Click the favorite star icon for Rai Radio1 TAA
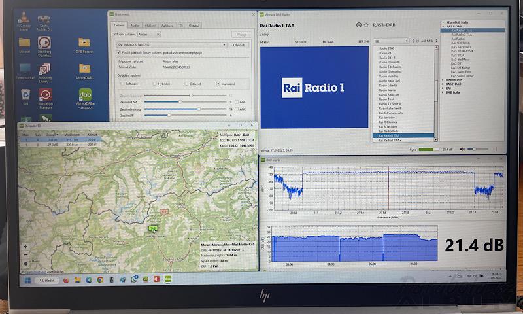 [366, 26]
